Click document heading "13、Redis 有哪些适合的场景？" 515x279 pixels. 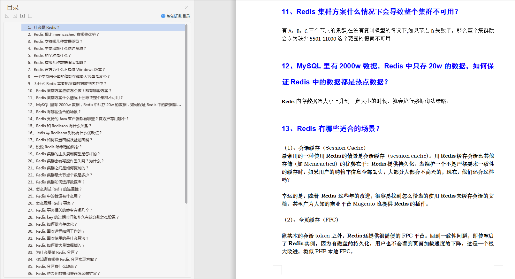331,129
